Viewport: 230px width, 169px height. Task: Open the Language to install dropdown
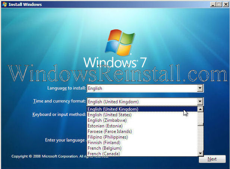(200, 88)
